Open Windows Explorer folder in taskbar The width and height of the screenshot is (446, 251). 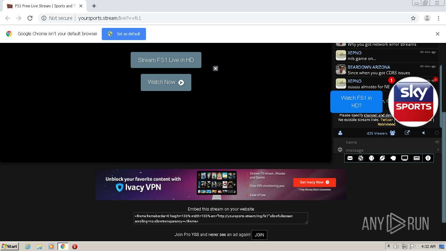click(39, 246)
